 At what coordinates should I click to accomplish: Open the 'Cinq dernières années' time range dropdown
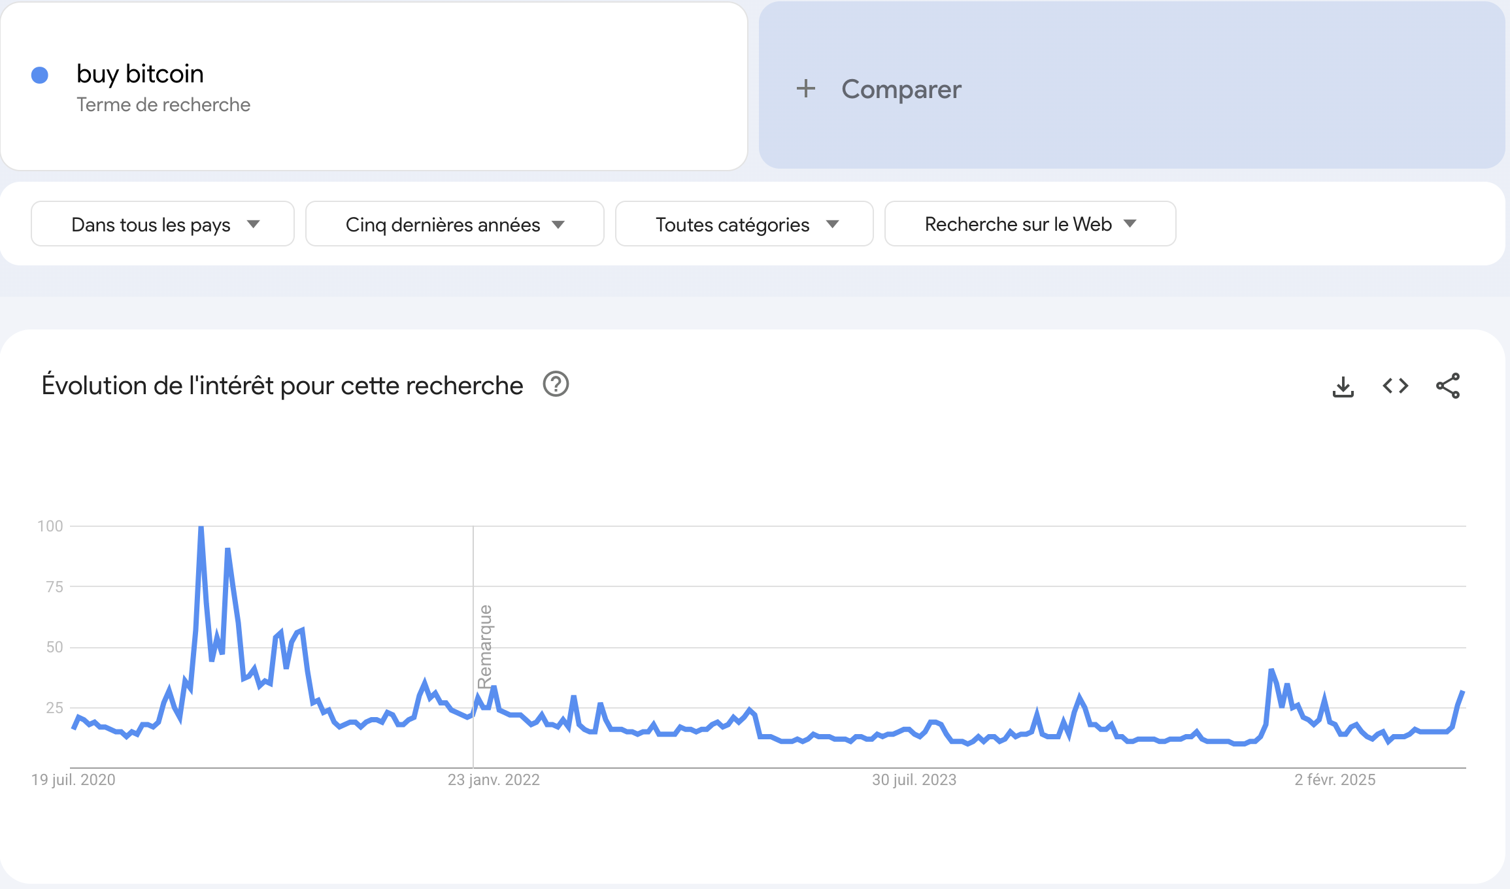click(x=454, y=224)
